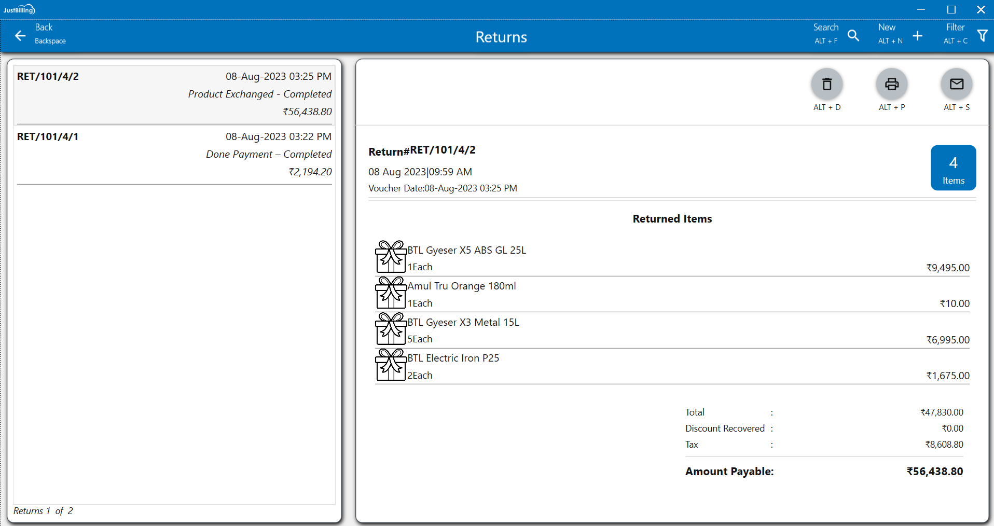Click the Back label in header
This screenshot has width=994, height=526.
[44, 27]
